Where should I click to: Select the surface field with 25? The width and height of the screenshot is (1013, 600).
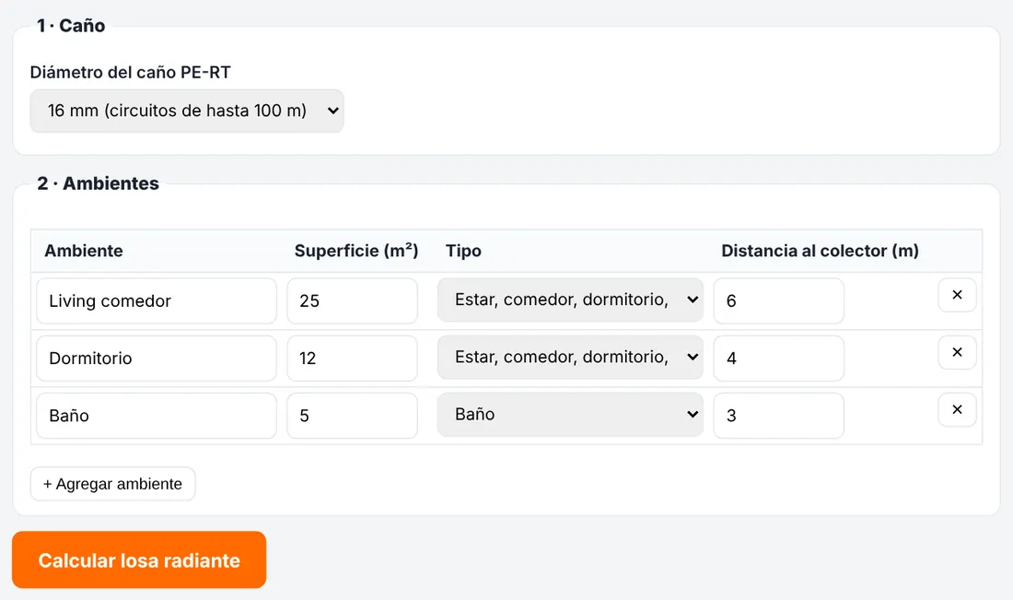352,300
